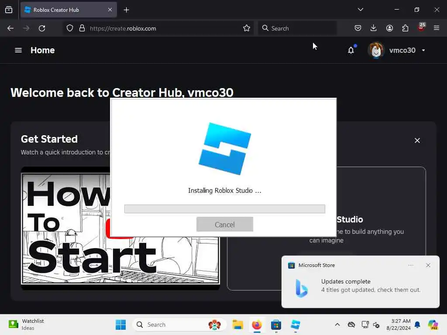
Task: Close the Roblox Creator Hub tab
Action: click(x=110, y=10)
